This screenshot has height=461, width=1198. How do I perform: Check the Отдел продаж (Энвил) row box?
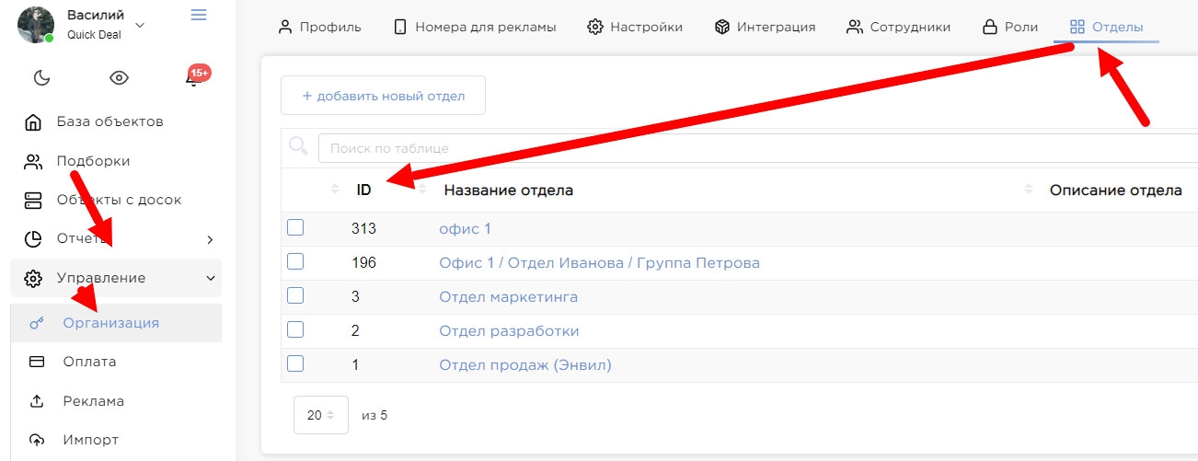[295, 364]
